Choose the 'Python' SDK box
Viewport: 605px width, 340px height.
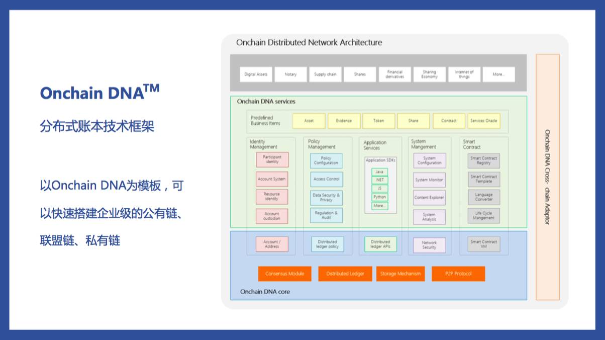click(x=380, y=197)
